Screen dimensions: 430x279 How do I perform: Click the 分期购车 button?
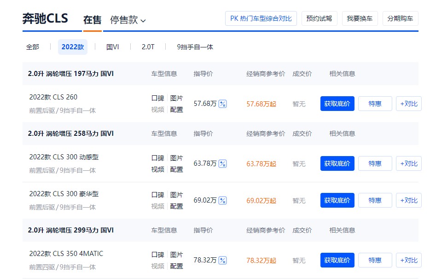tap(401, 18)
